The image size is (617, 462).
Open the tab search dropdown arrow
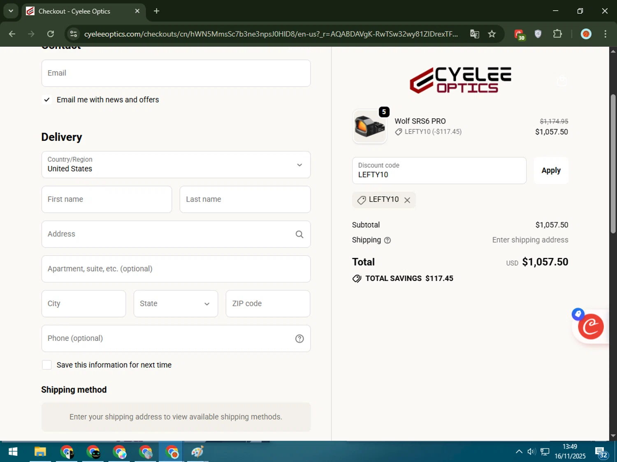tap(11, 11)
